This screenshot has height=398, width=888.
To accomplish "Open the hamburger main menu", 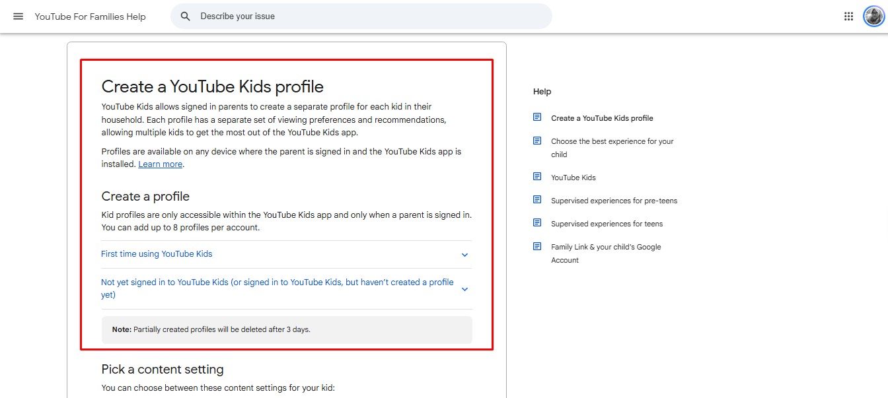I will click(18, 17).
